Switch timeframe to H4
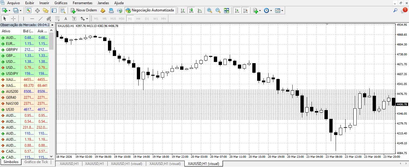 tap(138, 19)
